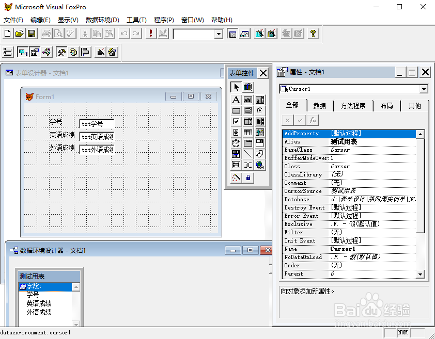This screenshot has width=435, height=339.
Task: Toggle the Color Palette toolbar button
Action: tap(73, 52)
